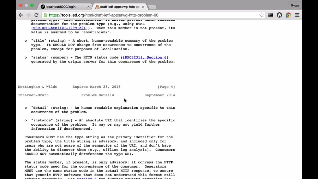Image resolution: width=318 pixels, height=179 pixels.
Task: Click "Problem Details" header text
Action: [98, 95]
